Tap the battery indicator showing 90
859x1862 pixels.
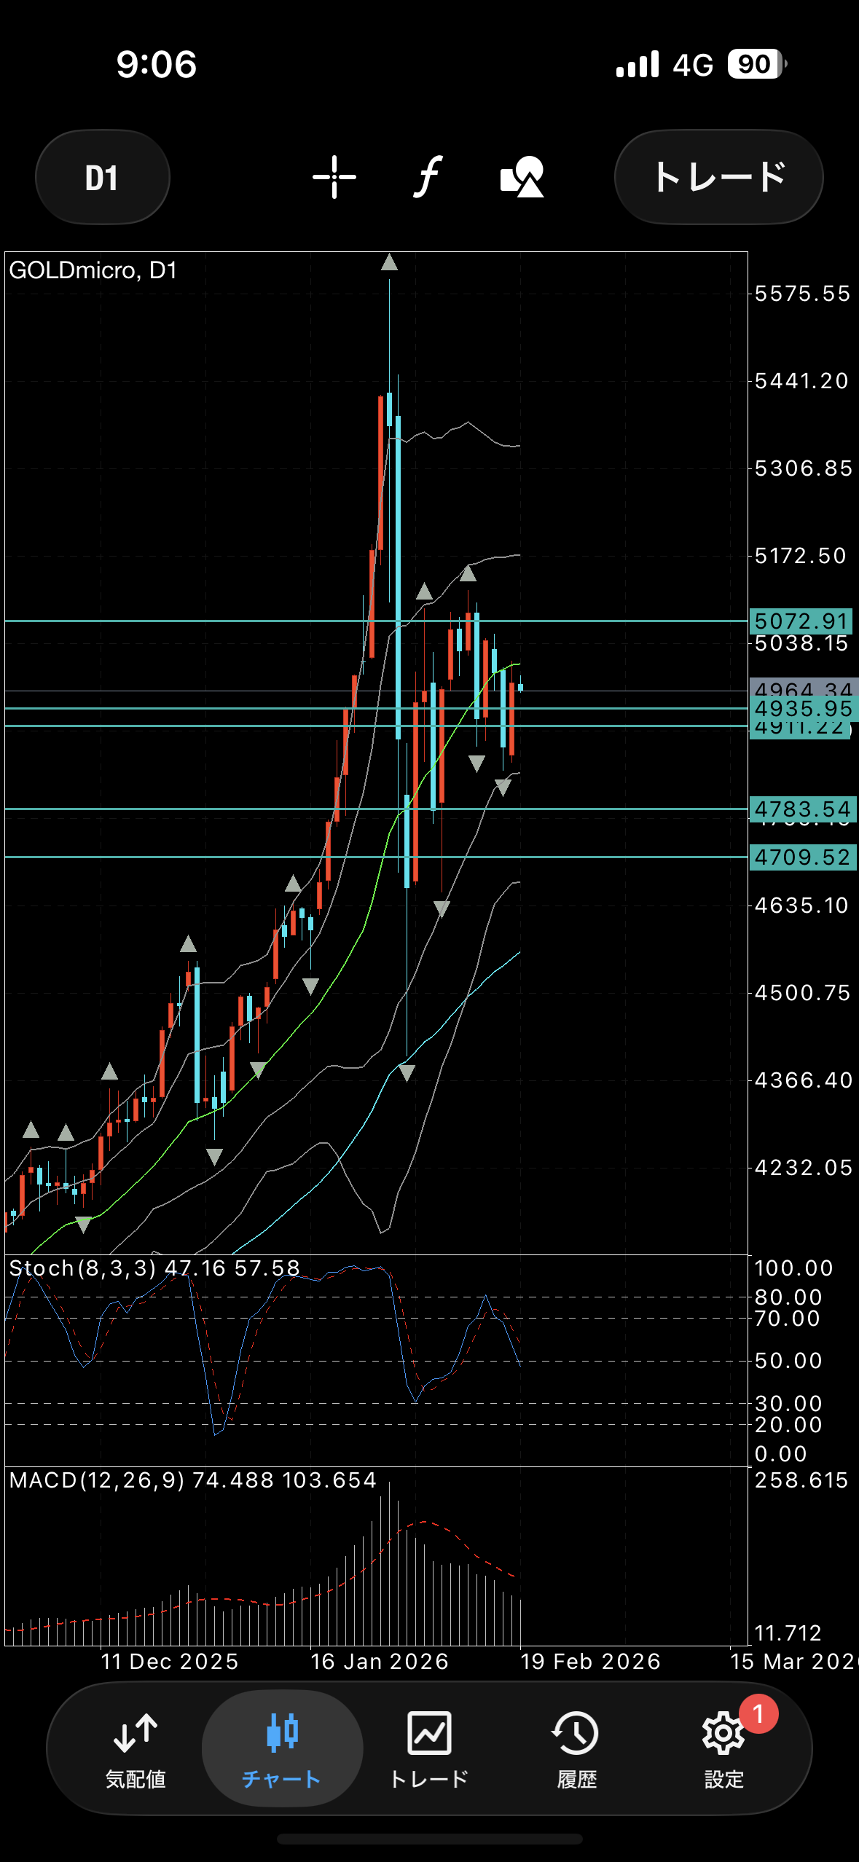pyautogui.click(x=756, y=64)
